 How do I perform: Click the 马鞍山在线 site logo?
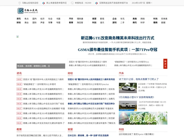coord(28,11)
